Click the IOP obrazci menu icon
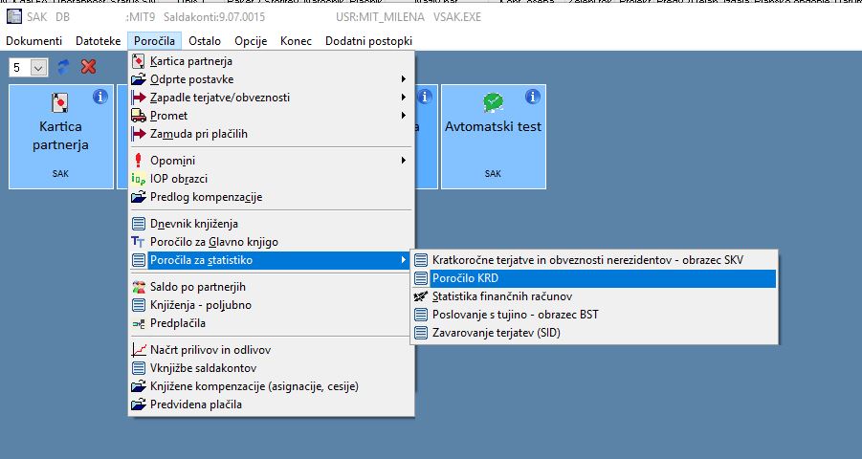The image size is (862, 459). (139, 179)
